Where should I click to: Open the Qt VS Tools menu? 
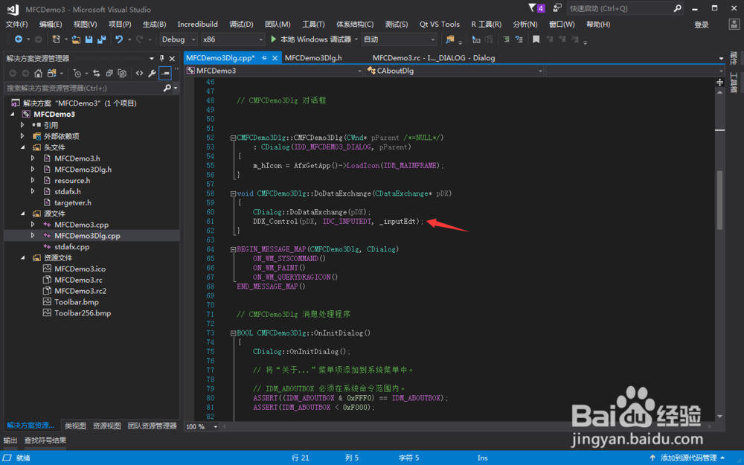440,25
